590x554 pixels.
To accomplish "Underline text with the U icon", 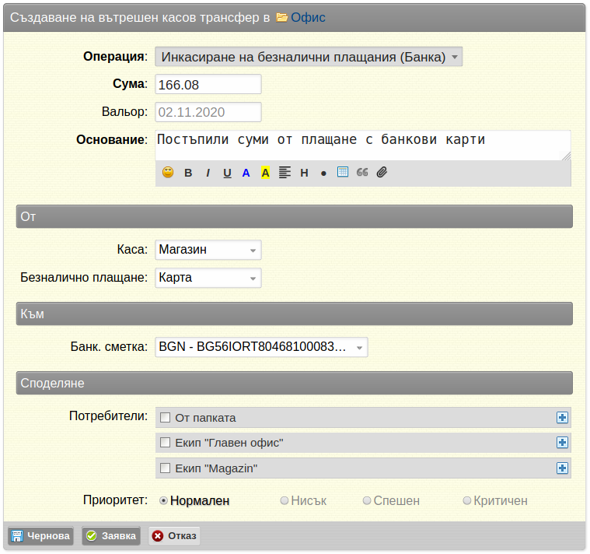I will click(x=227, y=173).
